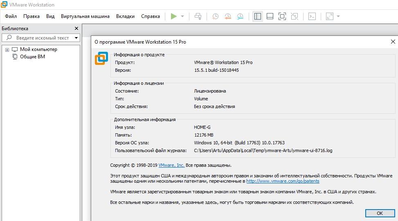Open the power options dropdown arrow beside play

click(x=182, y=16)
